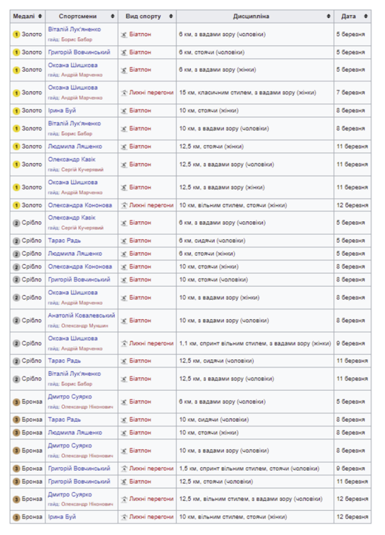Click skiing icon in last bronze row

coord(124,517)
